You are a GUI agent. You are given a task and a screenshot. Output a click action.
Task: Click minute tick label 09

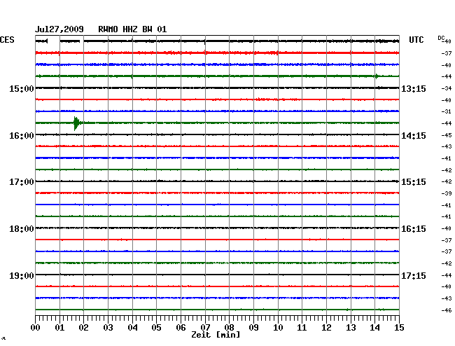tap(253, 328)
